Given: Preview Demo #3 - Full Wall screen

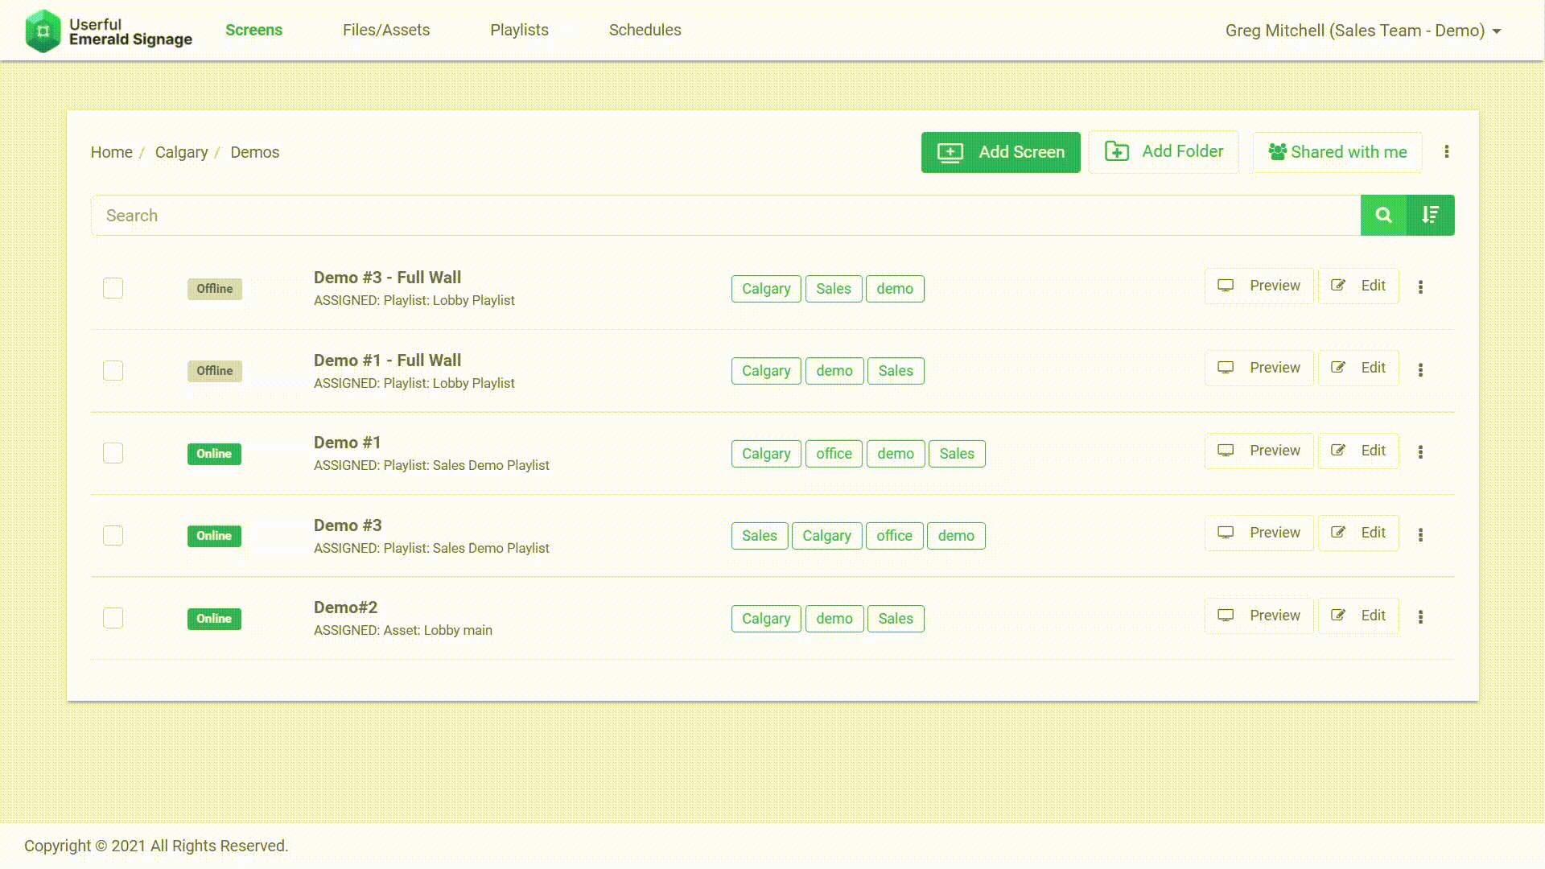Looking at the screenshot, I should (x=1259, y=286).
